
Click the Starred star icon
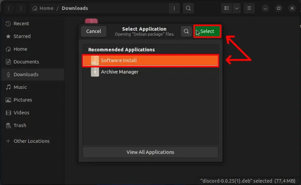(x=8, y=36)
